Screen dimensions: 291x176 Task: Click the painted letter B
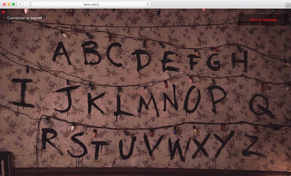coord(91,53)
